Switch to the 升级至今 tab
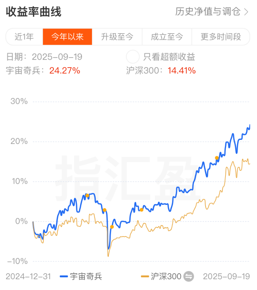This screenshot has height=290, width=257. [x=117, y=37]
